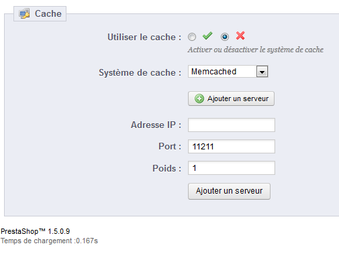The height and width of the screenshot is (260, 339).
Task: Click the Port field containing 11211
Action: (x=232, y=147)
